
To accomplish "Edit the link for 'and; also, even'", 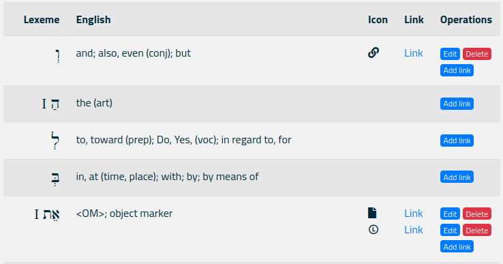I will pos(450,54).
